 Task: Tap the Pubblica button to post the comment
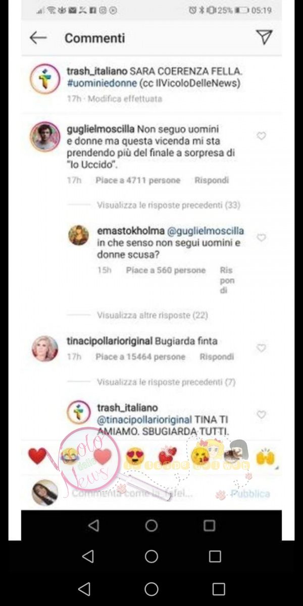point(250,493)
